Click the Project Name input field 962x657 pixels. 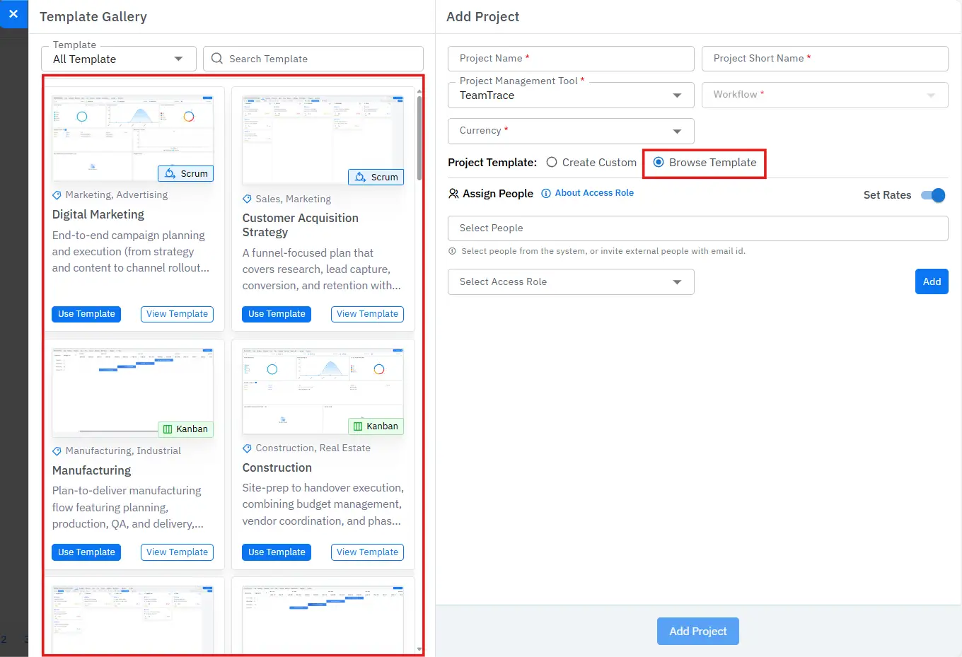tap(570, 59)
